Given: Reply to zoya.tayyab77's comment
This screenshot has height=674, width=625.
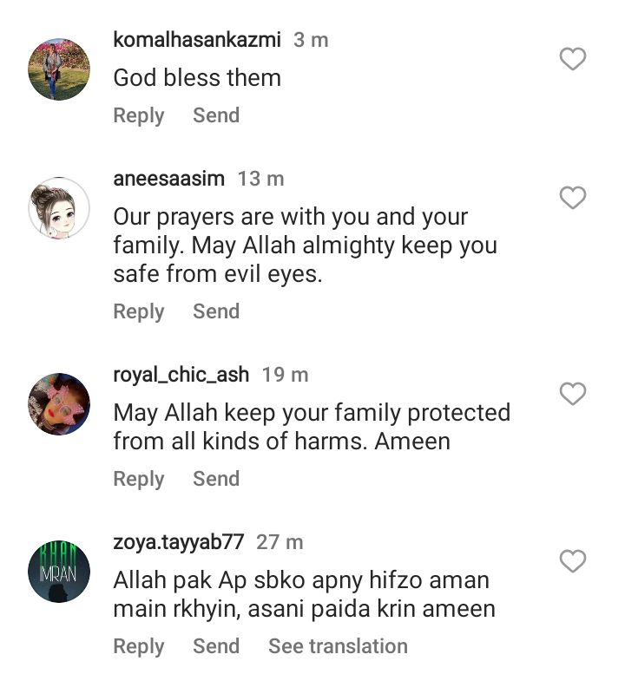Looking at the screenshot, I should (139, 647).
